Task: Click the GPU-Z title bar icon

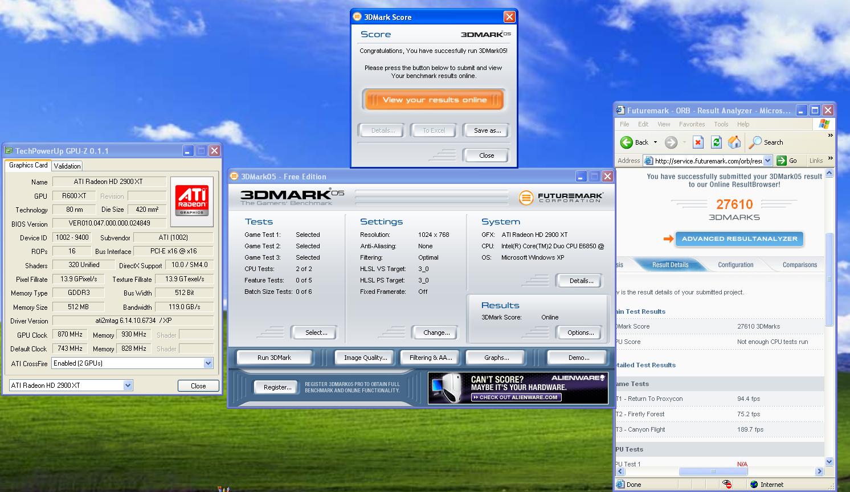Action: point(9,151)
